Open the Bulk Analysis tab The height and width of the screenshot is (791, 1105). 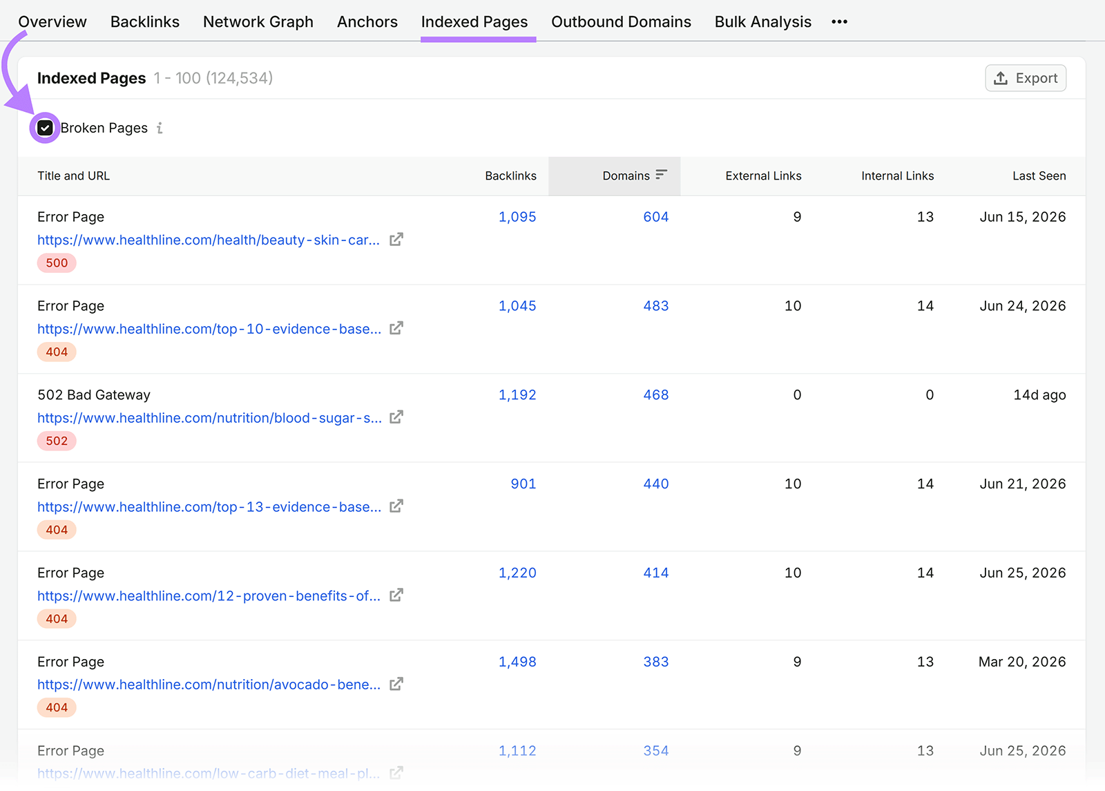click(x=763, y=22)
